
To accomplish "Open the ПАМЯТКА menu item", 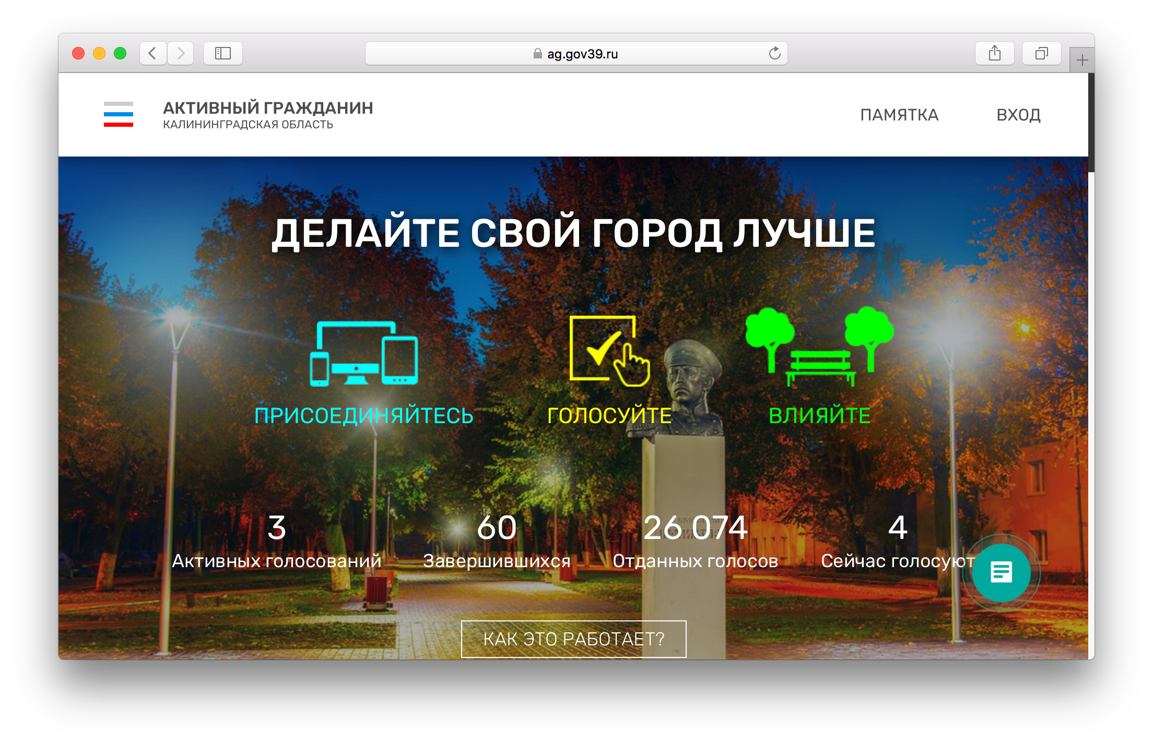I will coord(899,115).
